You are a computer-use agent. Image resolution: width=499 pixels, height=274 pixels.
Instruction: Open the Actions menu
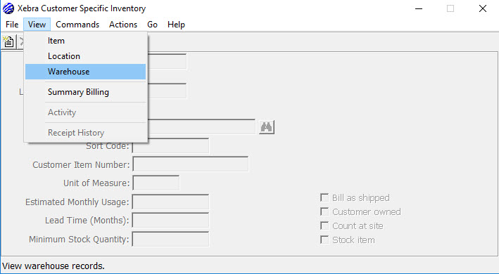(x=123, y=25)
